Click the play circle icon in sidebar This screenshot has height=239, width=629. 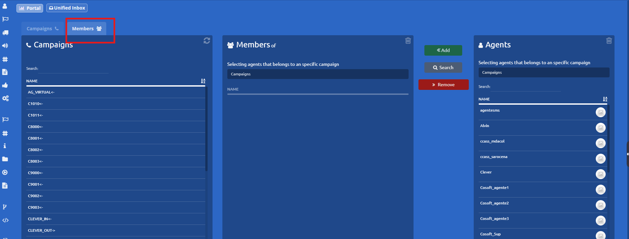click(5, 173)
